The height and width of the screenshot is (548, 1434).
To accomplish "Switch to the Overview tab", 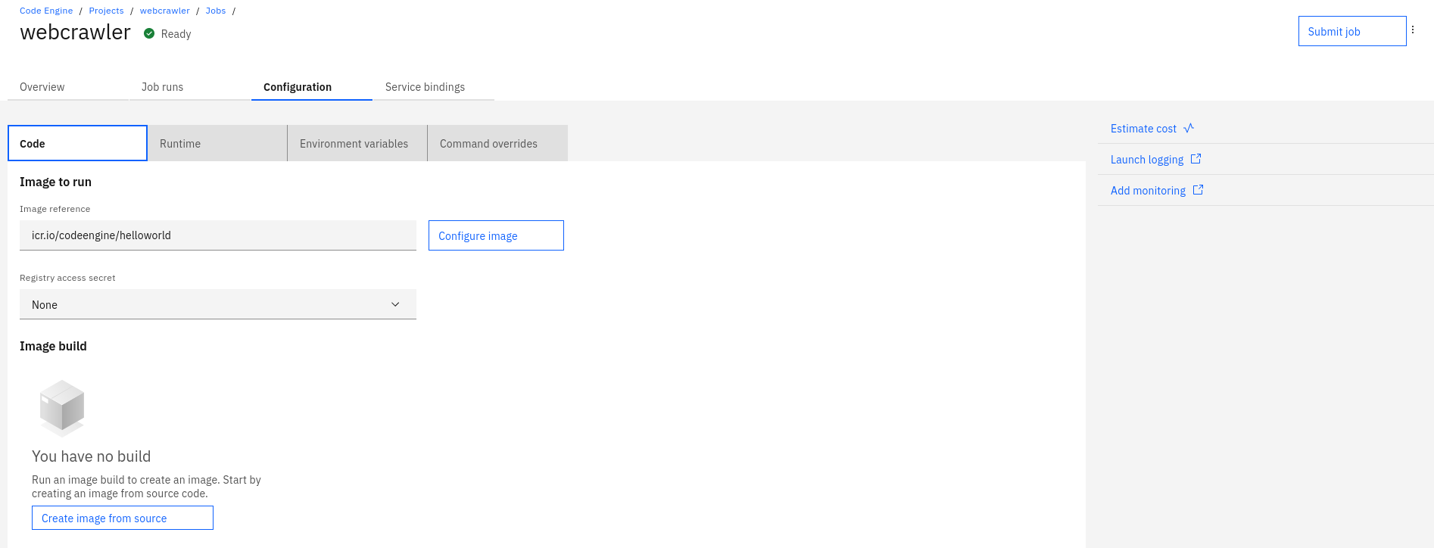I will tap(42, 87).
